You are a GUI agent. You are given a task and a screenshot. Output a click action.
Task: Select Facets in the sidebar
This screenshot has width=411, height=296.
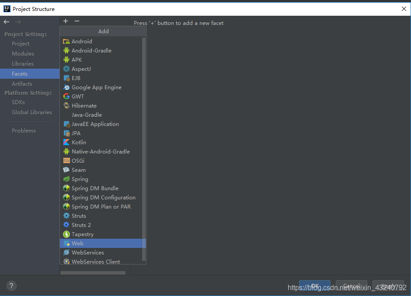(30, 74)
